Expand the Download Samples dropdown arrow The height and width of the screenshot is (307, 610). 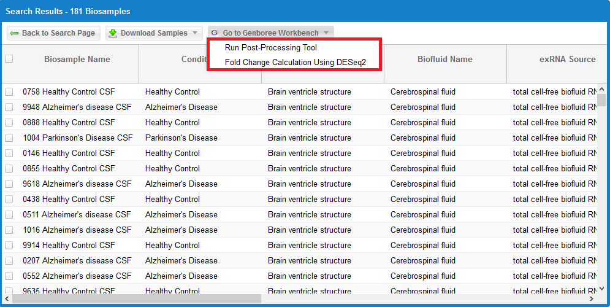click(x=195, y=33)
